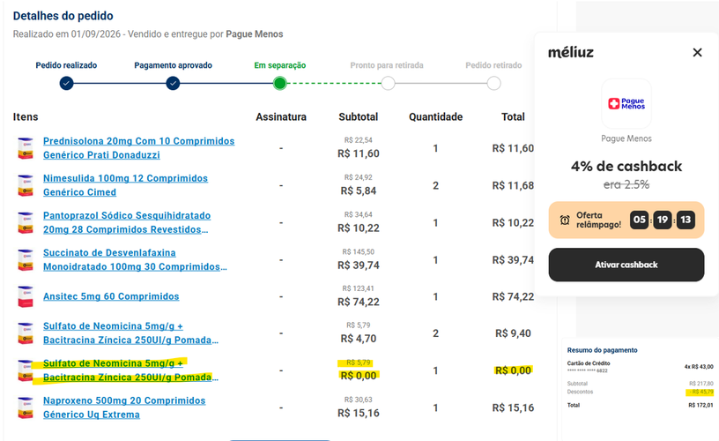Open Prednisolona 20mg Com 10 Comprimidos link
The image size is (719, 441).
tap(138, 148)
